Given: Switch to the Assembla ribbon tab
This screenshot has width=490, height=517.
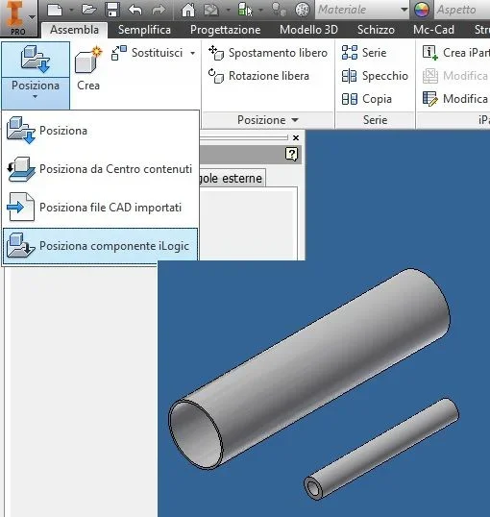Looking at the screenshot, I should 75,30.
